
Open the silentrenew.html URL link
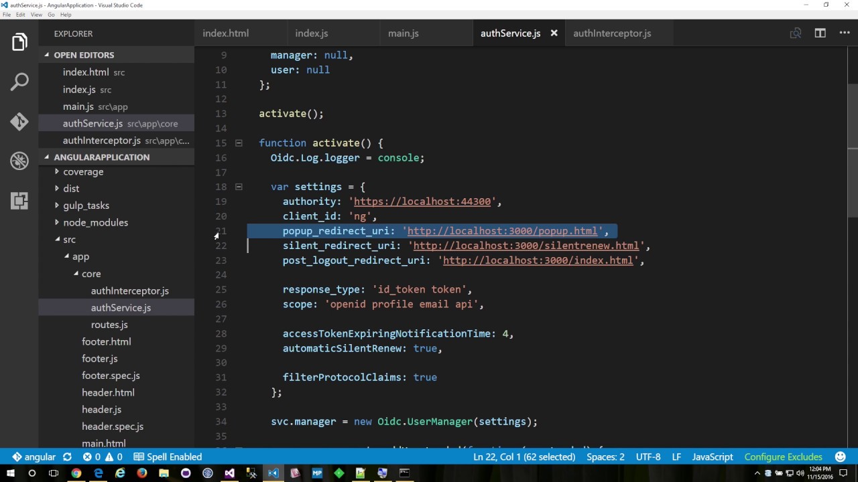click(526, 246)
